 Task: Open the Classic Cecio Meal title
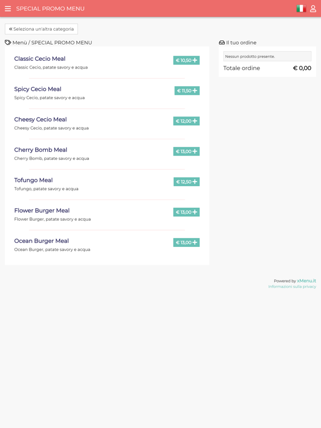[x=40, y=59]
